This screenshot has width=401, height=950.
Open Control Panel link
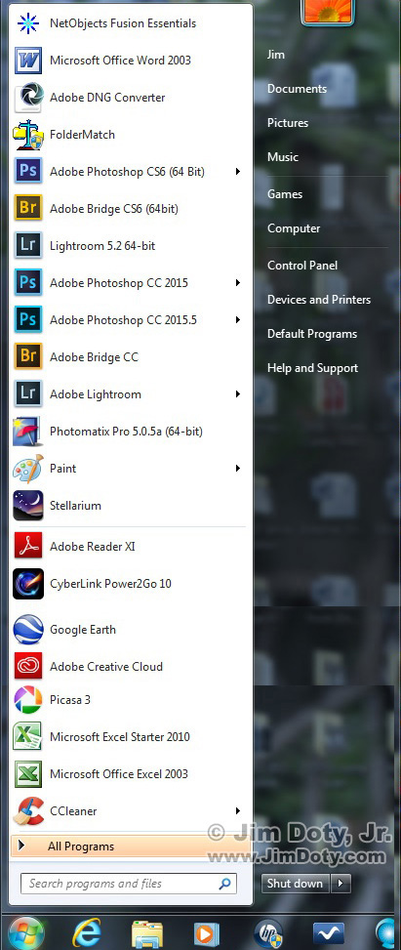coord(302,266)
